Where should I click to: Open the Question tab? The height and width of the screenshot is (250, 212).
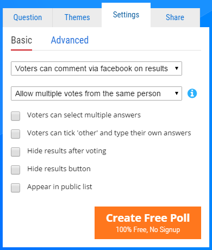pyautogui.click(x=28, y=17)
